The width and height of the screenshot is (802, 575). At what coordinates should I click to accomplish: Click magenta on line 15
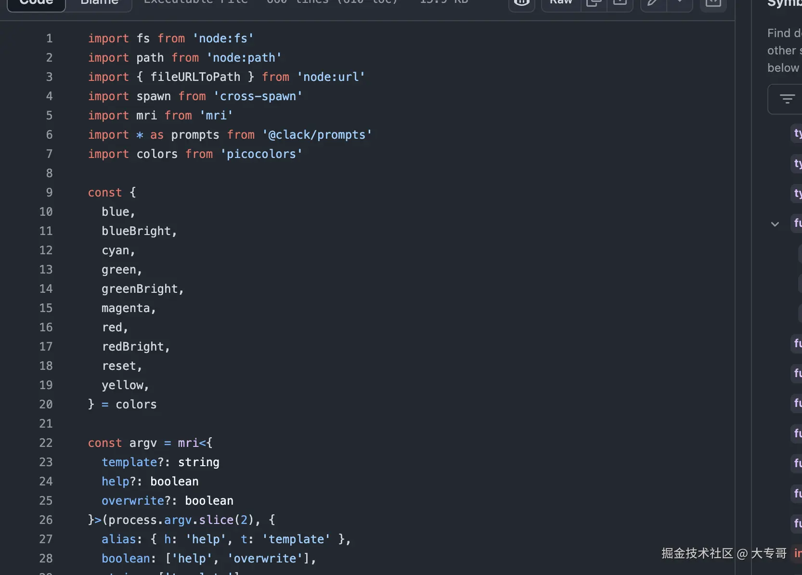pyautogui.click(x=126, y=308)
